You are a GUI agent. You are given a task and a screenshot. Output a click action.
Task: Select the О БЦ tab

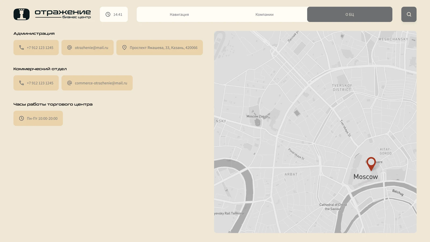350,14
